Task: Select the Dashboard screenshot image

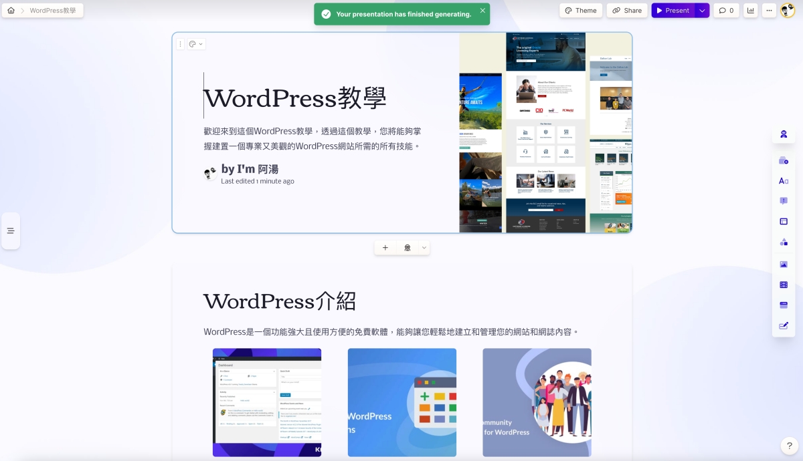Action: pyautogui.click(x=267, y=402)
